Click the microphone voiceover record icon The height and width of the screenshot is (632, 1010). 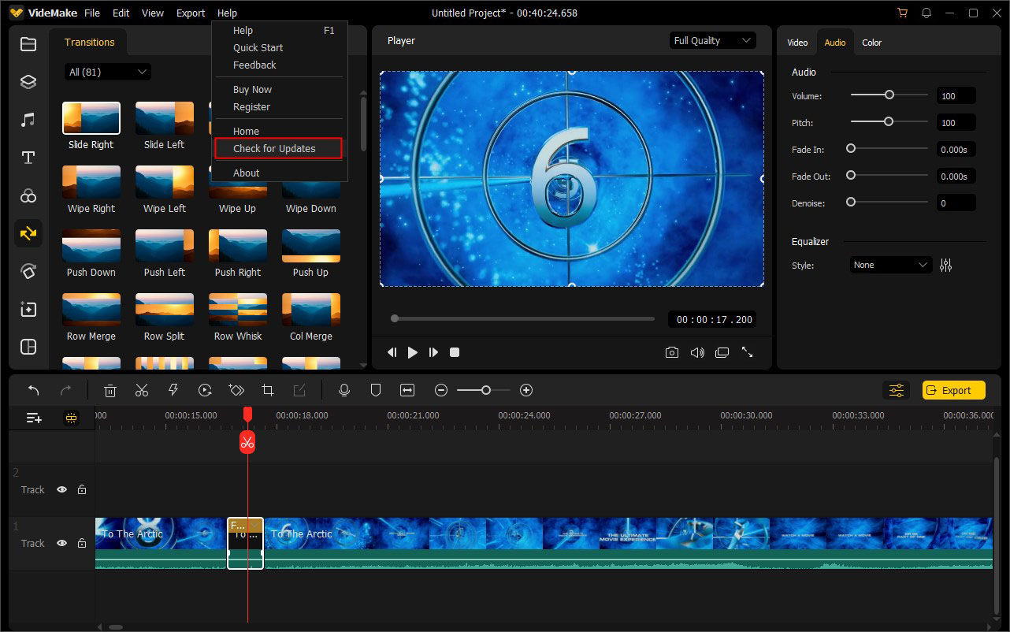(x=344, y=390)
